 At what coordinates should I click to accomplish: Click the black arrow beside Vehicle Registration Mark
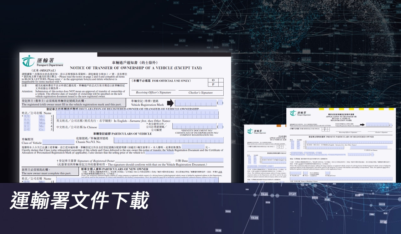point(170,103)
